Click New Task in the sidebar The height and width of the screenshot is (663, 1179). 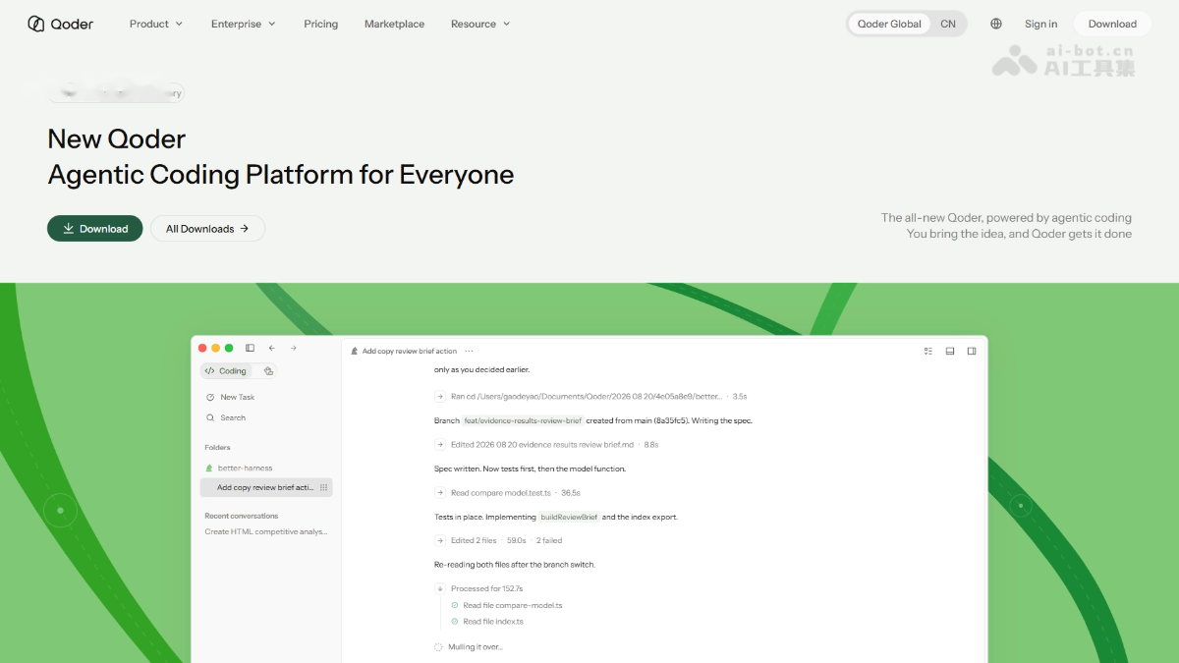[x=237, y=397]
